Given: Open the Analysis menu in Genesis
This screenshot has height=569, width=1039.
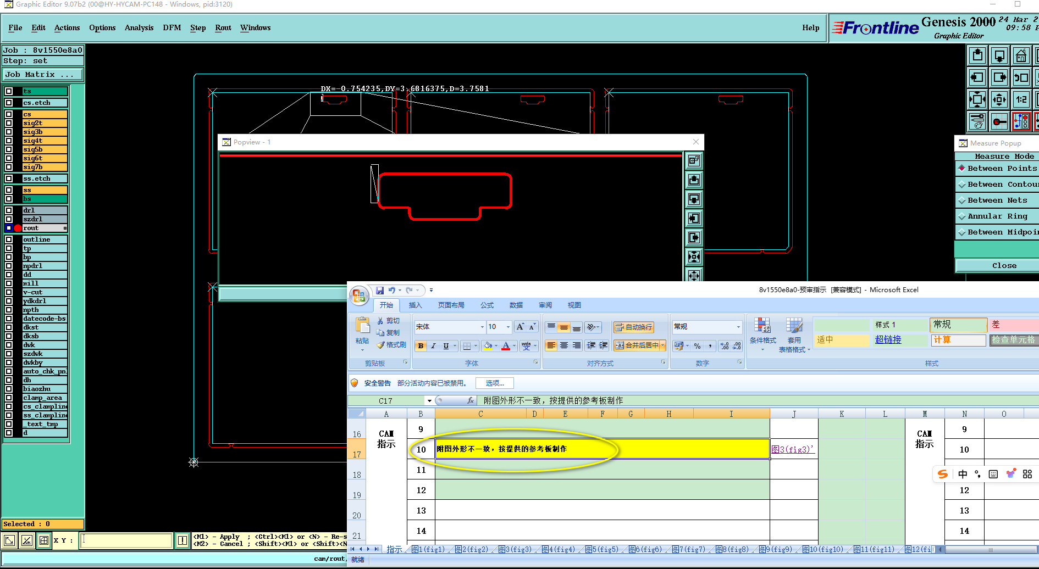Looking at the screenshot, I should tap(139, 27).
